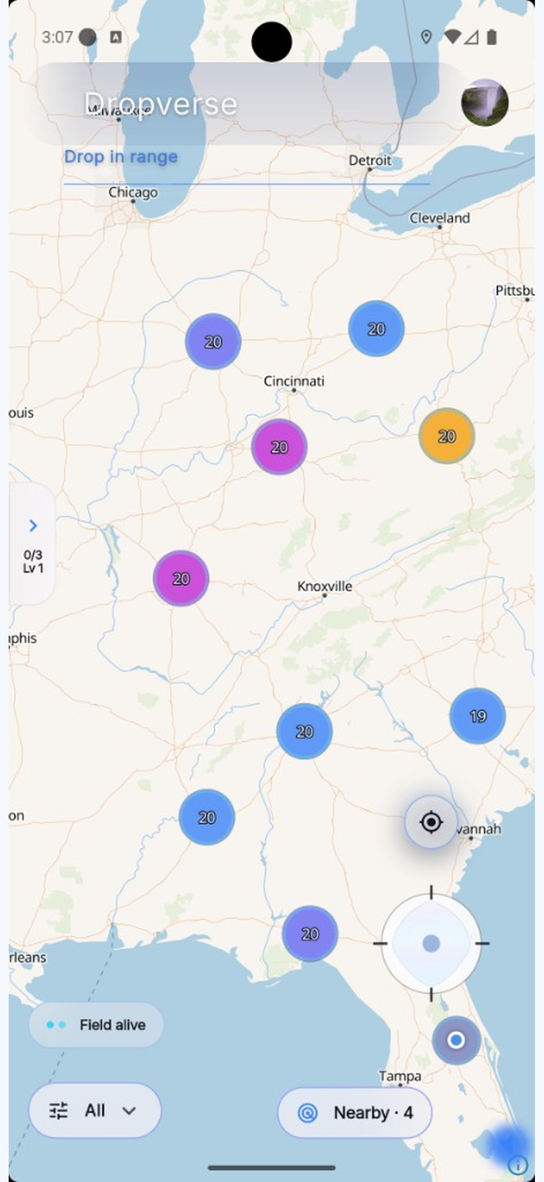The image size is (544, 1182).
Task: Tap the Knoxville city label
Action: coord(325,586)
